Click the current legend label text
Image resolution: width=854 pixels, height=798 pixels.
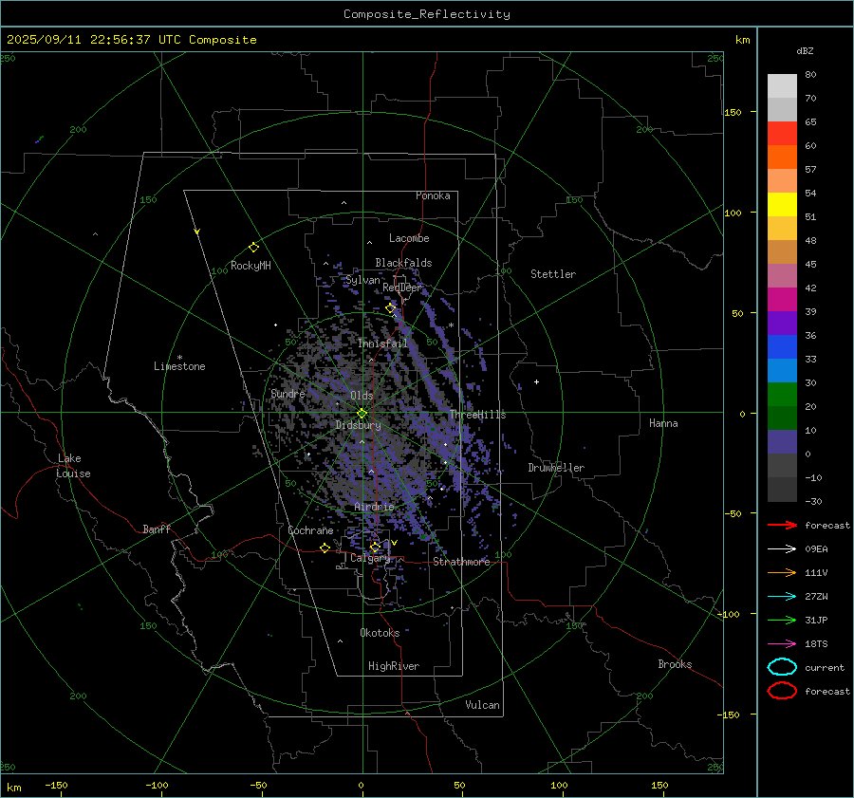[825, 667]
